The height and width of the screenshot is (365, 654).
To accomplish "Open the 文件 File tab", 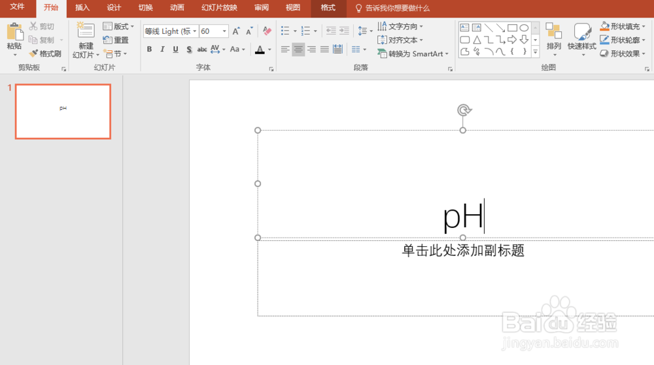I will (x=17, y=7).
